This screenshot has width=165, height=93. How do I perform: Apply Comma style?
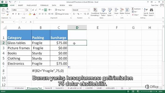[81, 14]
